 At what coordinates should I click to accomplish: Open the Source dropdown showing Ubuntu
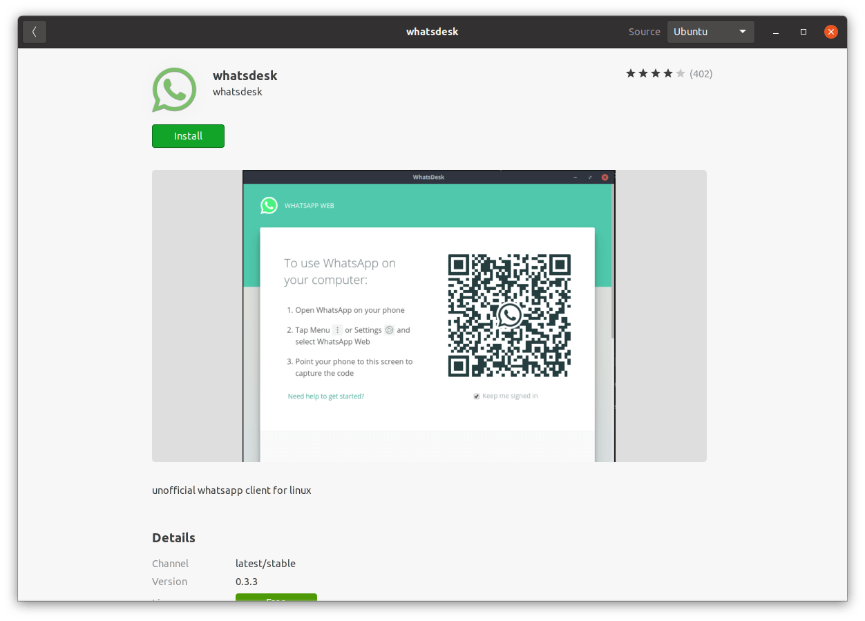pyautogui.click(x=710, y=31)
